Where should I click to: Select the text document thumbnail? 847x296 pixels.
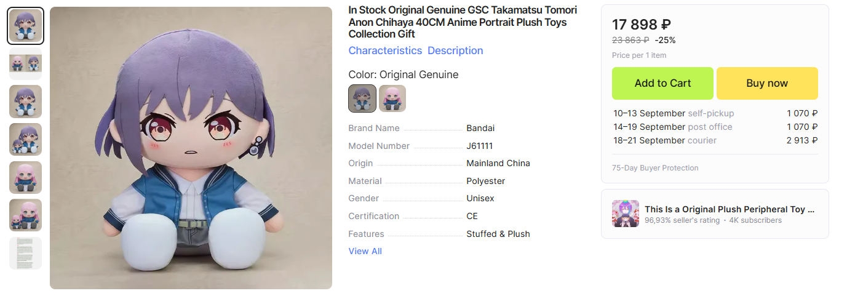[25, 253]
